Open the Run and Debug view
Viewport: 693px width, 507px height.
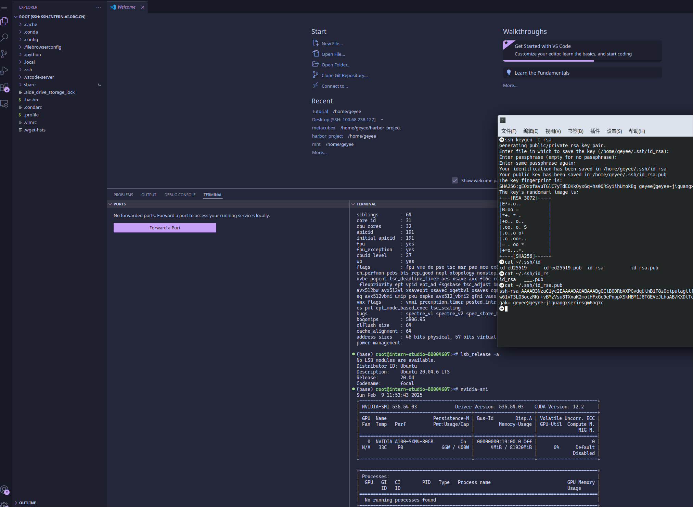point(4,71)
